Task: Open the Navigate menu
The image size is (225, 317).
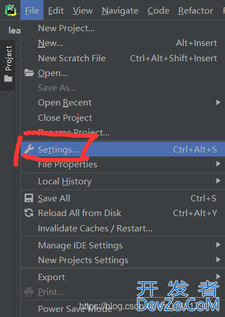Action: click(x=120, y=11)
